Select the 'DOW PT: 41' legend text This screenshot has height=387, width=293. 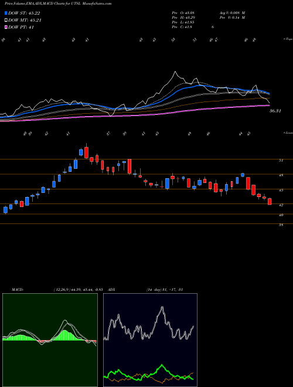click(21, 27)
